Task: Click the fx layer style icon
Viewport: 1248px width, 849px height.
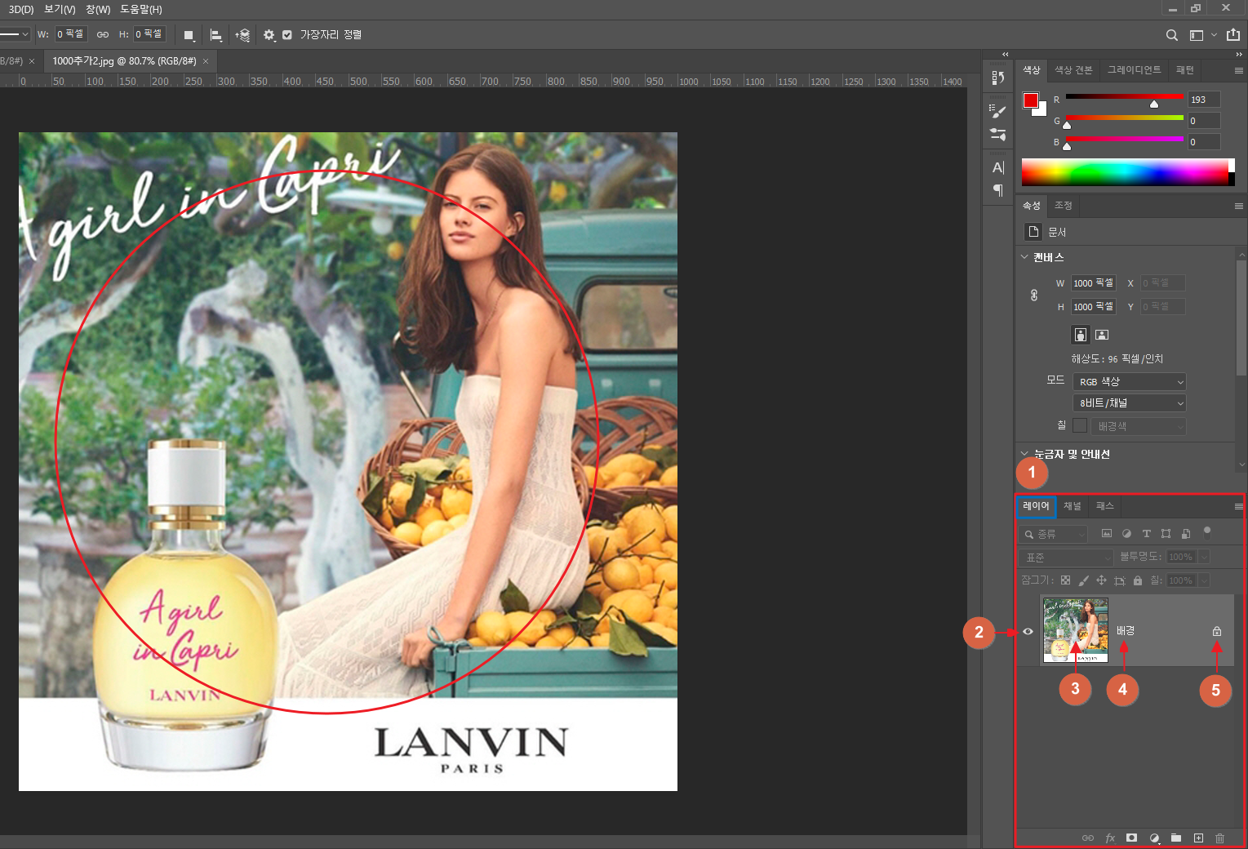Action: tap(1110, 838)
